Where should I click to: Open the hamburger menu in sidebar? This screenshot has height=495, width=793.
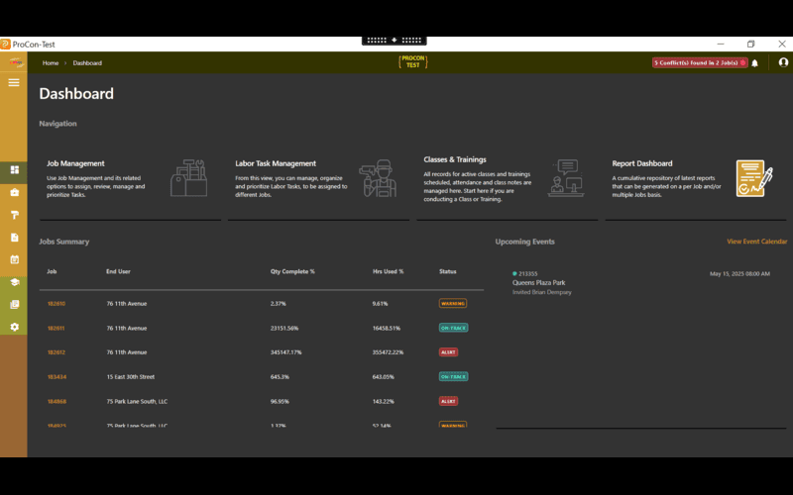[14, 82]
